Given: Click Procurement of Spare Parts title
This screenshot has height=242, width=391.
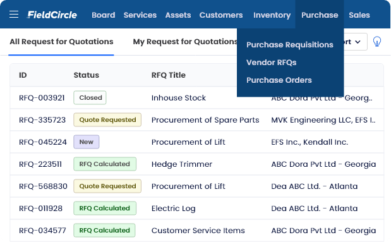Looking at the screenshot, I should pyautogui.click(x=205, y=120).
